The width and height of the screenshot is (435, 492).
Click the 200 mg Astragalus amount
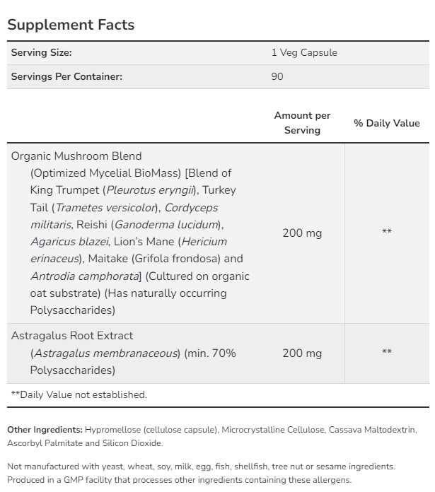click(302, 353)
